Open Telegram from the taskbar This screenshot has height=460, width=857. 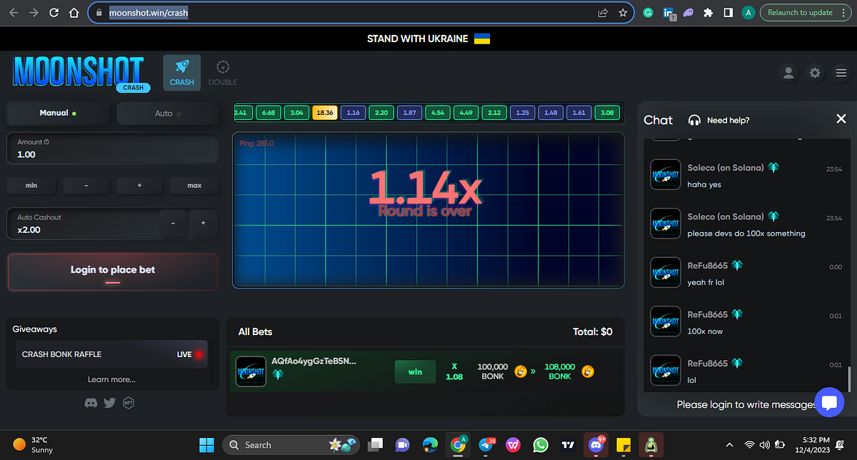[487, 444]
